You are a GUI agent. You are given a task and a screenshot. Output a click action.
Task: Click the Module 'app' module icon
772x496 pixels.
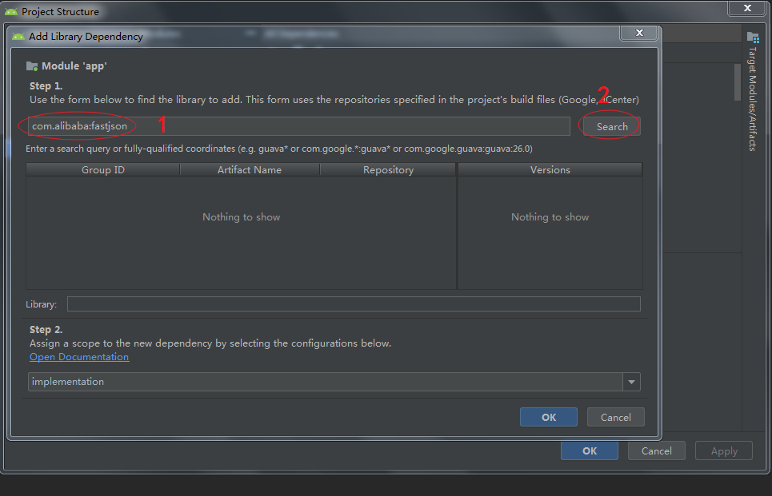coord(30,65)
